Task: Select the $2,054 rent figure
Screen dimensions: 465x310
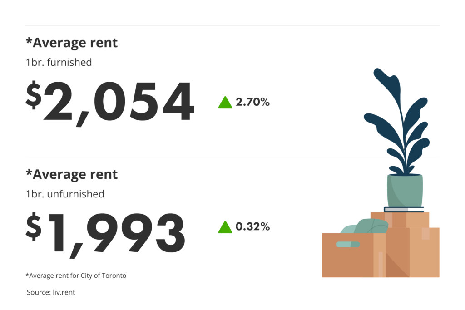Action: 110,102
